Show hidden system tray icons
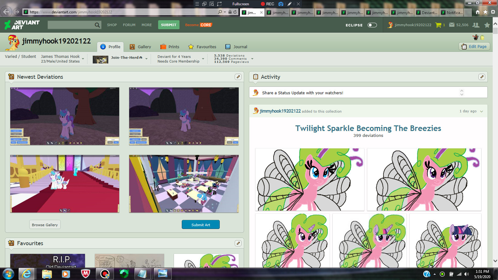The image size is (498, 280). (435, 274)
